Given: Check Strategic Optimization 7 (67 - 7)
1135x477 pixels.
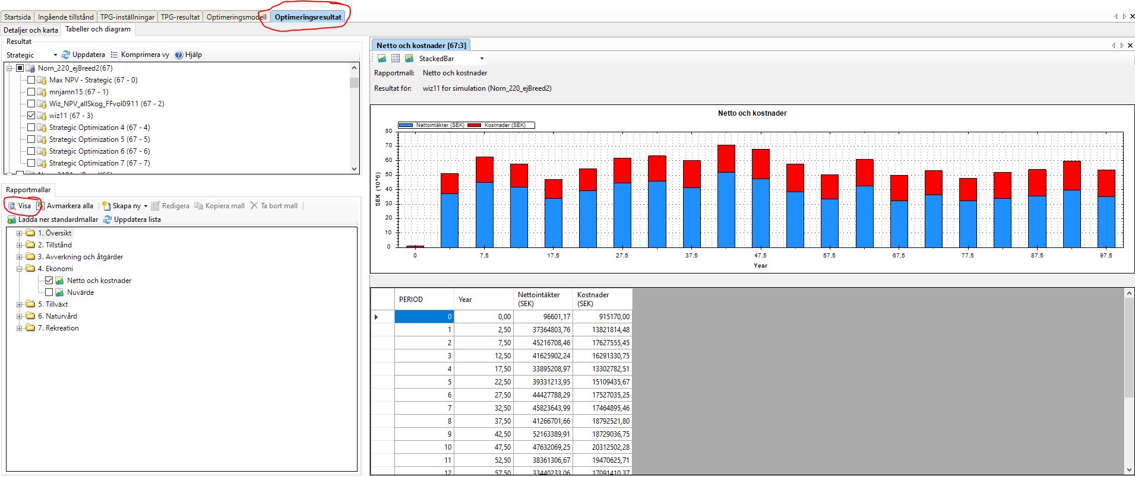Looking at the screenshot, I should [x=31, y=163].
